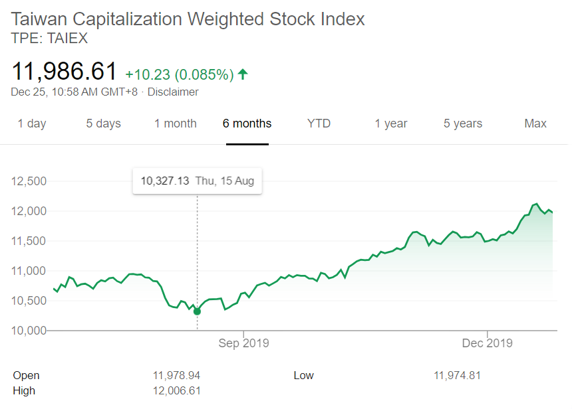The image size is (572, 409).
Task: Show the Max time range
Action: pyautogui.click(x=535, y=123)
